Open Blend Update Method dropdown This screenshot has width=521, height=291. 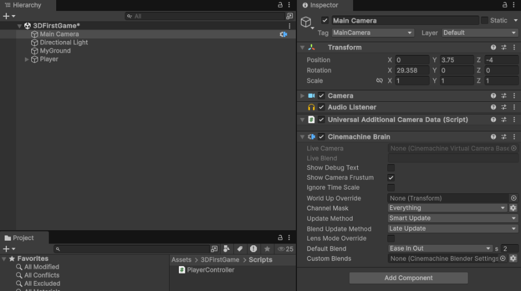point(453,229)
